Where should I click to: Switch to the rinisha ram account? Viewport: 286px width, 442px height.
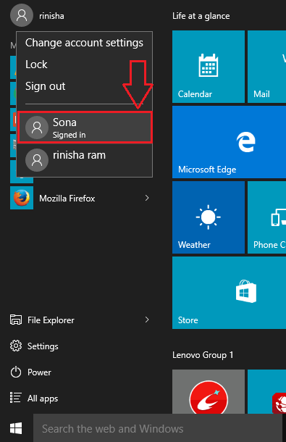point(85,160)
